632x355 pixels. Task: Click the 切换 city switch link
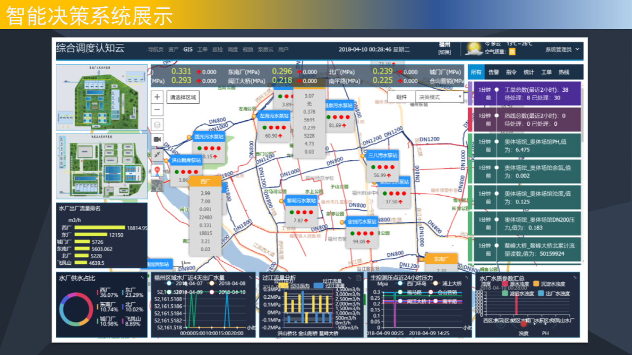pos(444,52)
